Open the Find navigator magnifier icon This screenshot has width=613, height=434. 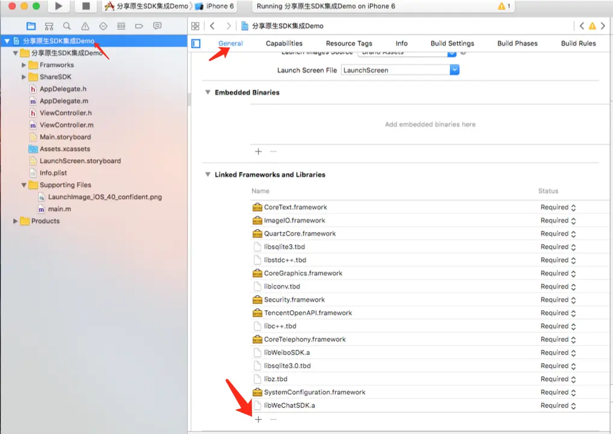(67, 26)
